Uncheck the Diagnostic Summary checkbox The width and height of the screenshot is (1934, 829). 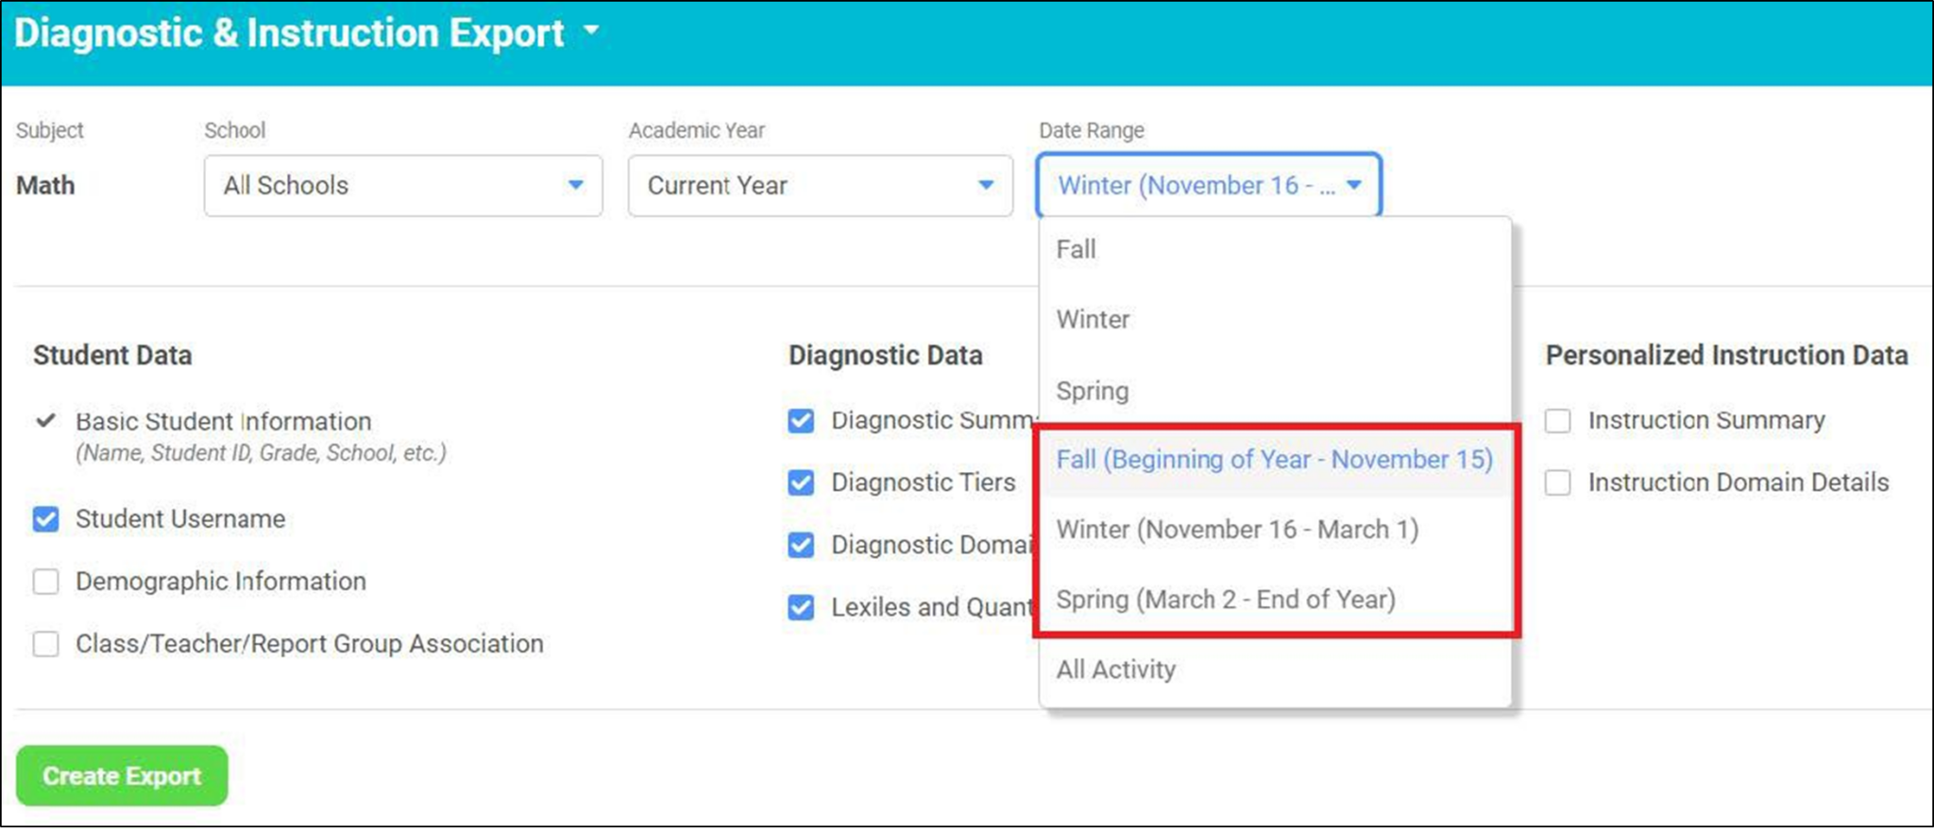[x=801, y=421]
